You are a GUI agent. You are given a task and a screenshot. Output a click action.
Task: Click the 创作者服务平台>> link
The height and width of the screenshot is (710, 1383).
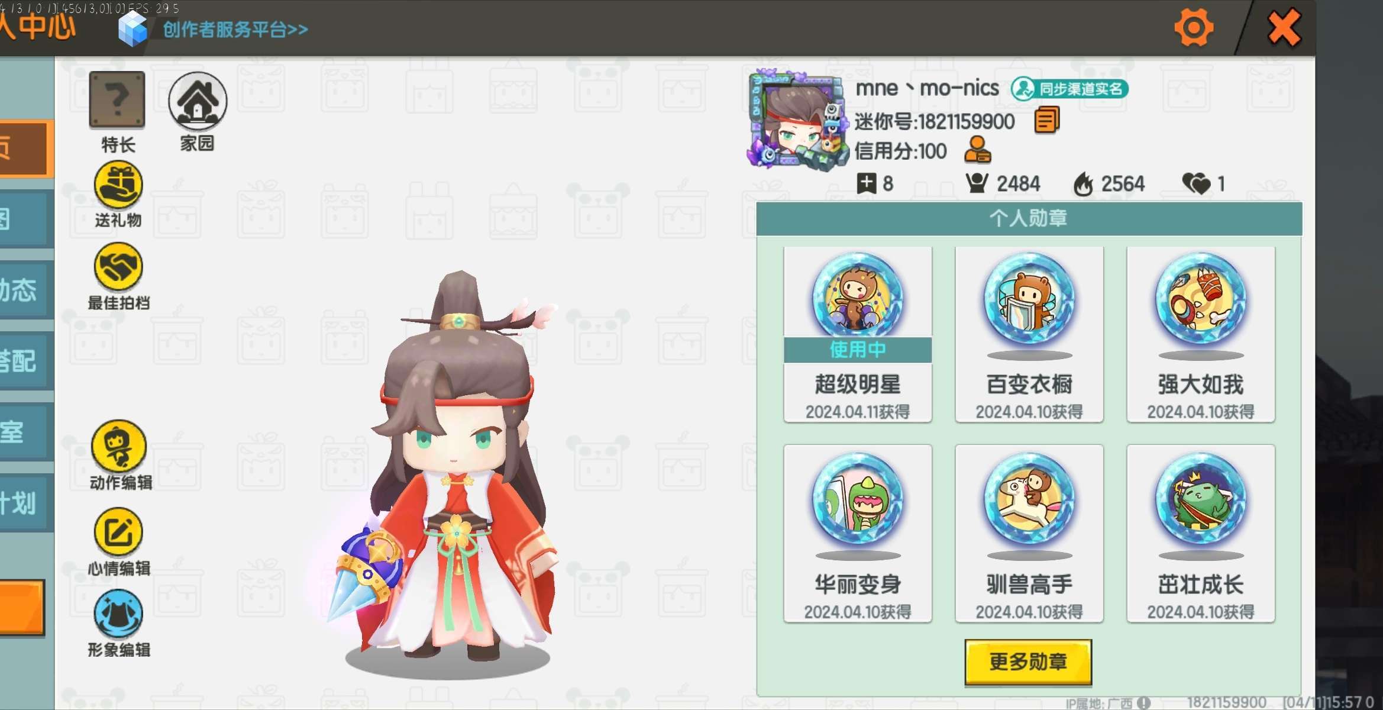[235, 30]
